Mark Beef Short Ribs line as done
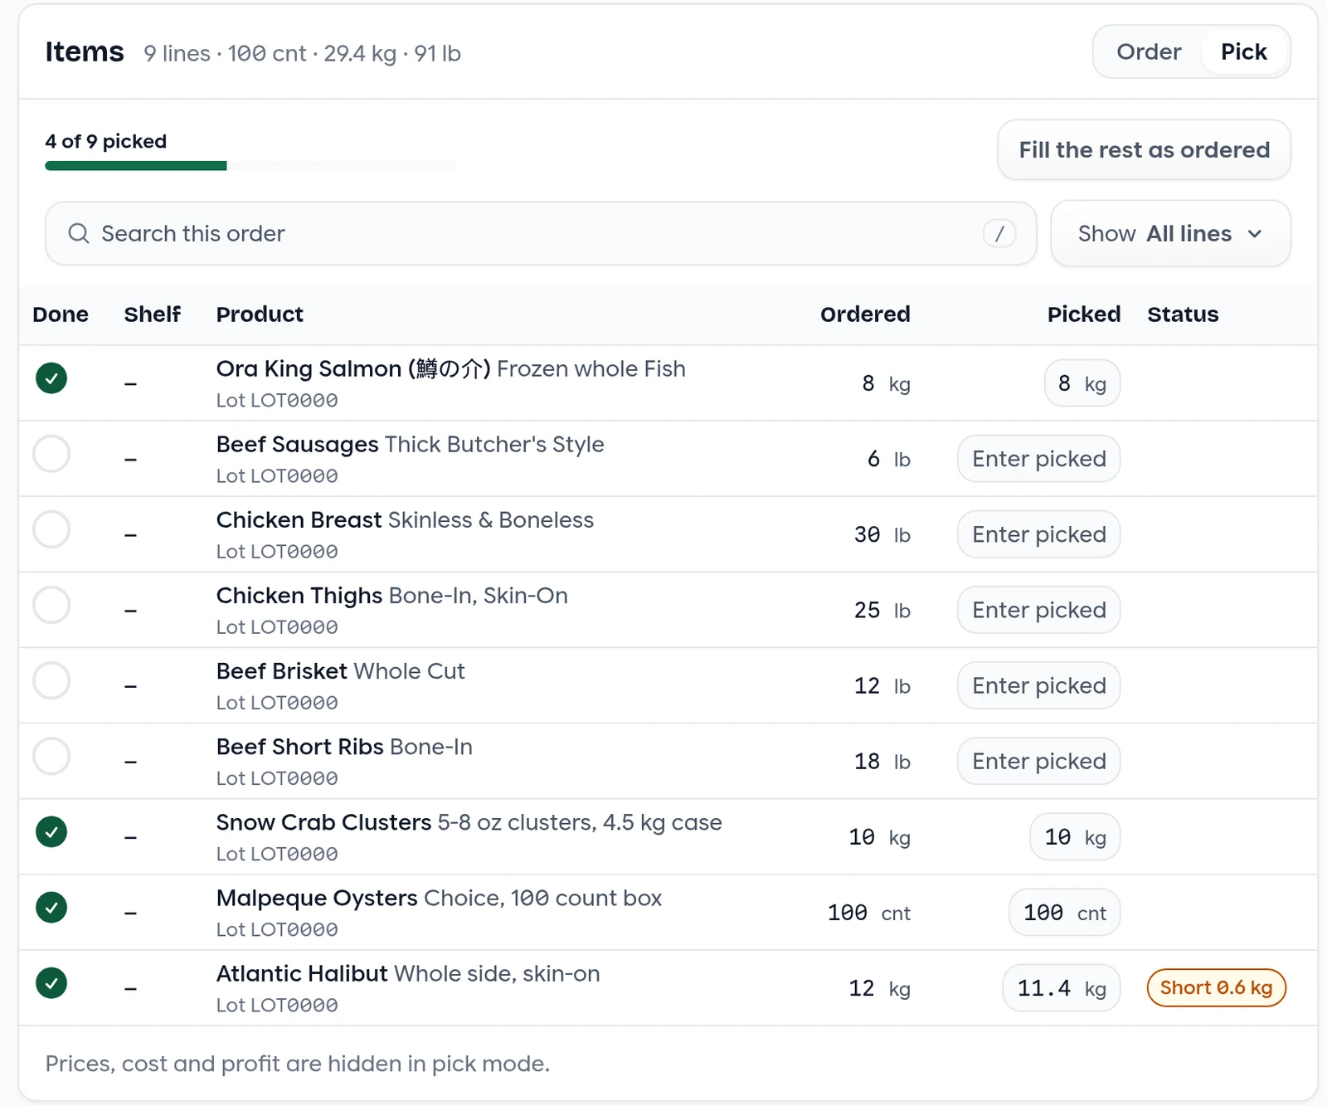Image resolution: width=1327 pixels, height=1106 pixels. click(x=51, y=756)
